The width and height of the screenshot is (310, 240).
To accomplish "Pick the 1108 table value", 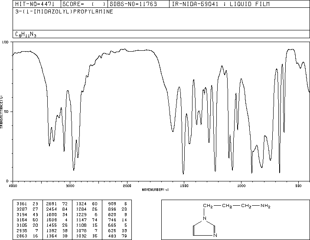I will (81, 225).
